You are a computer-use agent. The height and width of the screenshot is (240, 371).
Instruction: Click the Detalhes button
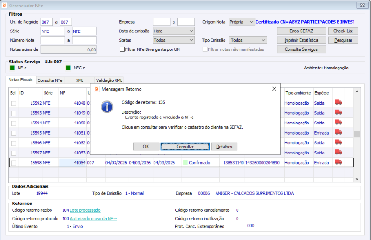(224, 147)
